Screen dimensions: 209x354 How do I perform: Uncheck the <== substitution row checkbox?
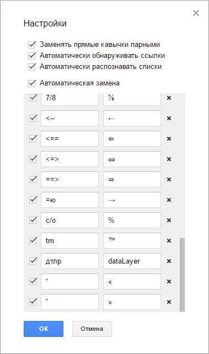point(33,138)
